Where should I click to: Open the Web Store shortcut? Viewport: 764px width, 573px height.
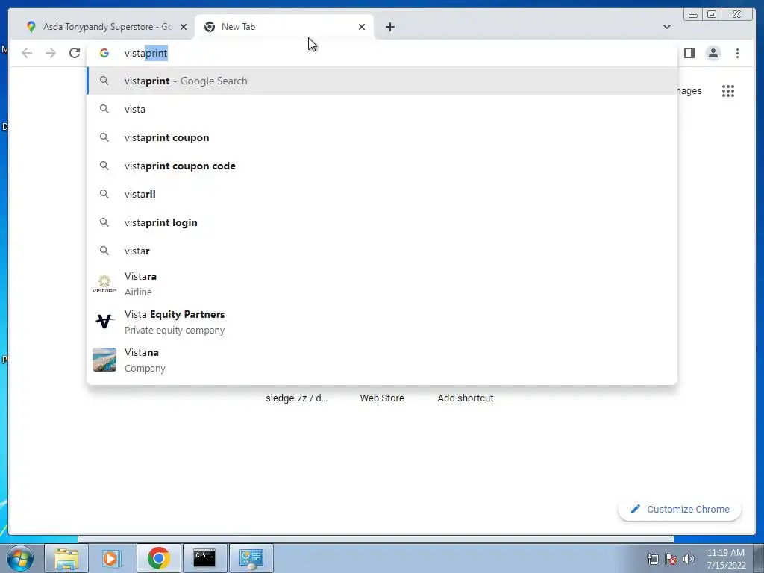[382, 398]
